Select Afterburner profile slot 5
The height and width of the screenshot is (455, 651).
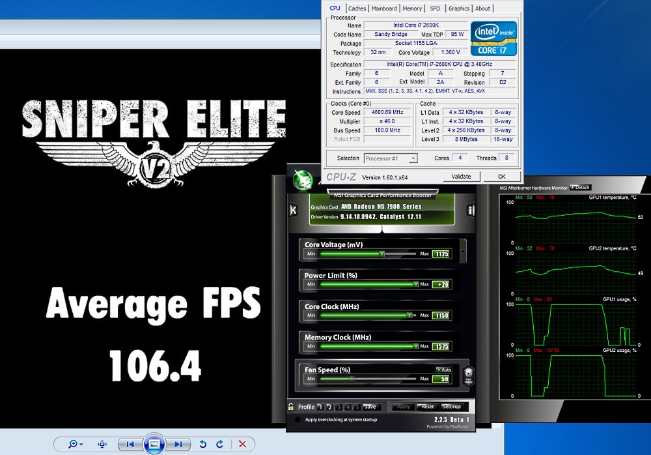click(x=357, y=407)
